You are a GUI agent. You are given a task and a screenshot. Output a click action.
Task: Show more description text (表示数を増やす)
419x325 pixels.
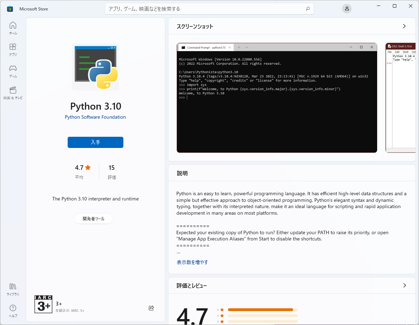tap(192, 262)
